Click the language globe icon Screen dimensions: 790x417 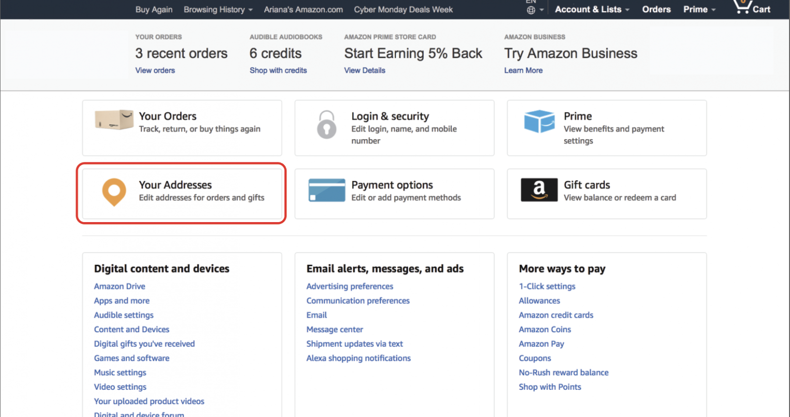531,10
